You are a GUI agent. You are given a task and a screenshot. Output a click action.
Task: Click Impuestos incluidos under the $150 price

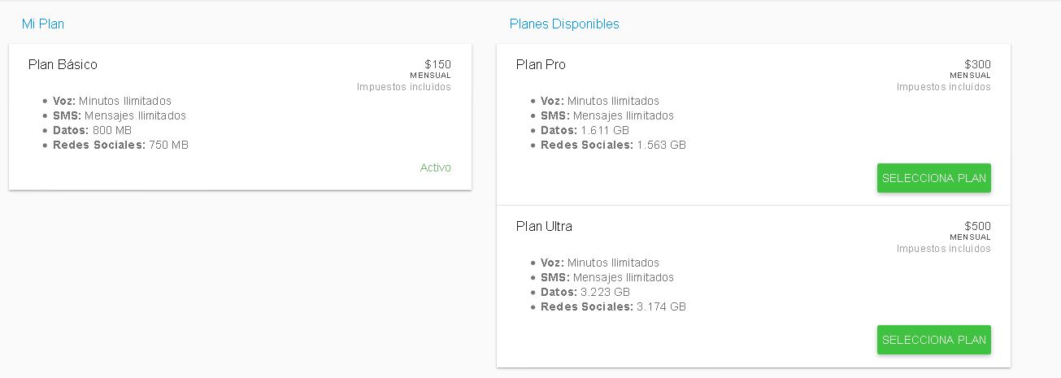tap(403, 87)
